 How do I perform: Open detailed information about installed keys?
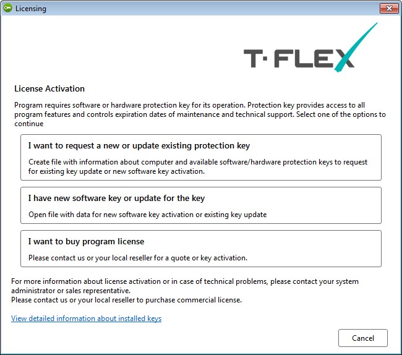coord(86,319)
